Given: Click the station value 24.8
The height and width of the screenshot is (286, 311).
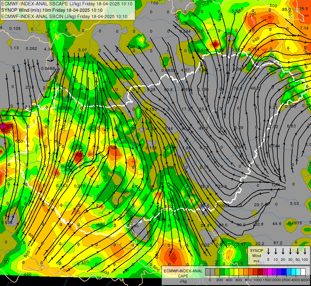Looking at the screenshot, I should click(x=205, y=226).
